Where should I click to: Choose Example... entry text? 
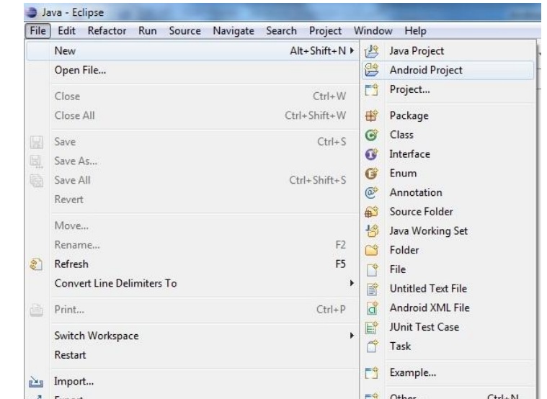pyautogui.click(x=413, y=372)
